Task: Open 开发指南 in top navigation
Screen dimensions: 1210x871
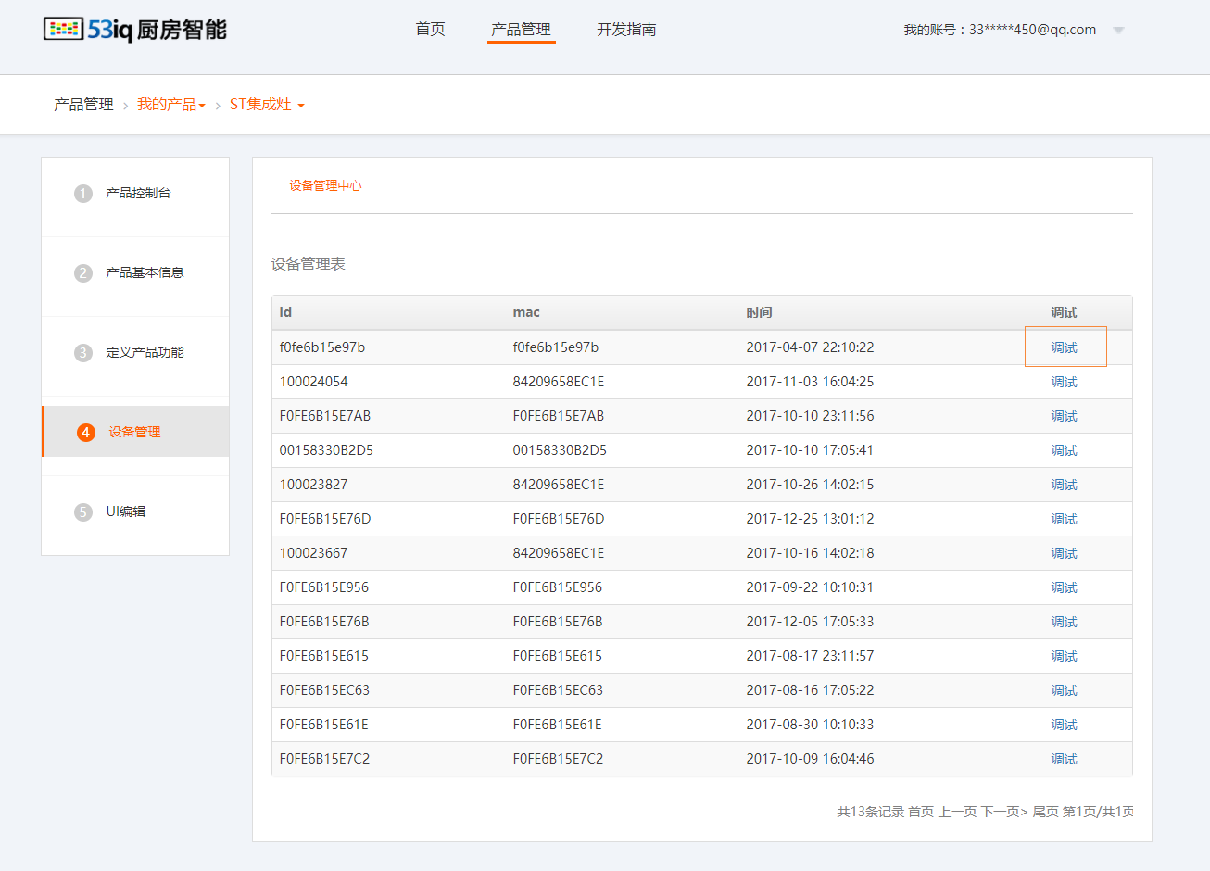Action: [626, 30]
